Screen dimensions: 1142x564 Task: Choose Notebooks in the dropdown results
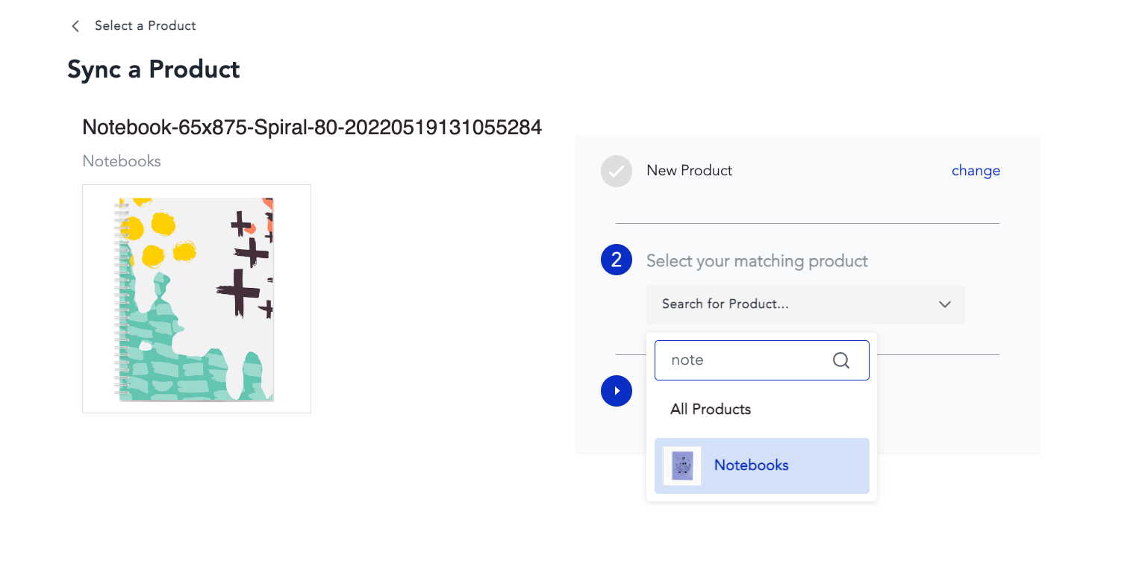pyautogui.click(x=762, y=466)
